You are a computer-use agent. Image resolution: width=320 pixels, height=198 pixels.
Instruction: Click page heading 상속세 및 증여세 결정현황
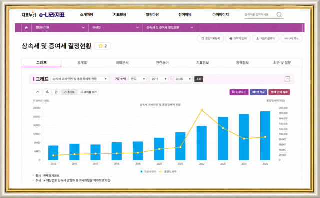click(56, 46)
